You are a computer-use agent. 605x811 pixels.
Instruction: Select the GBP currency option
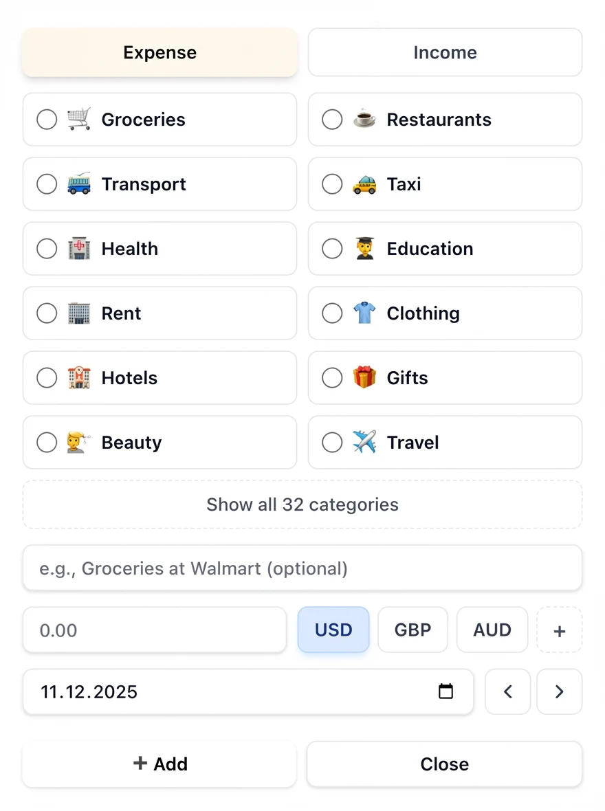click(412, 630)
